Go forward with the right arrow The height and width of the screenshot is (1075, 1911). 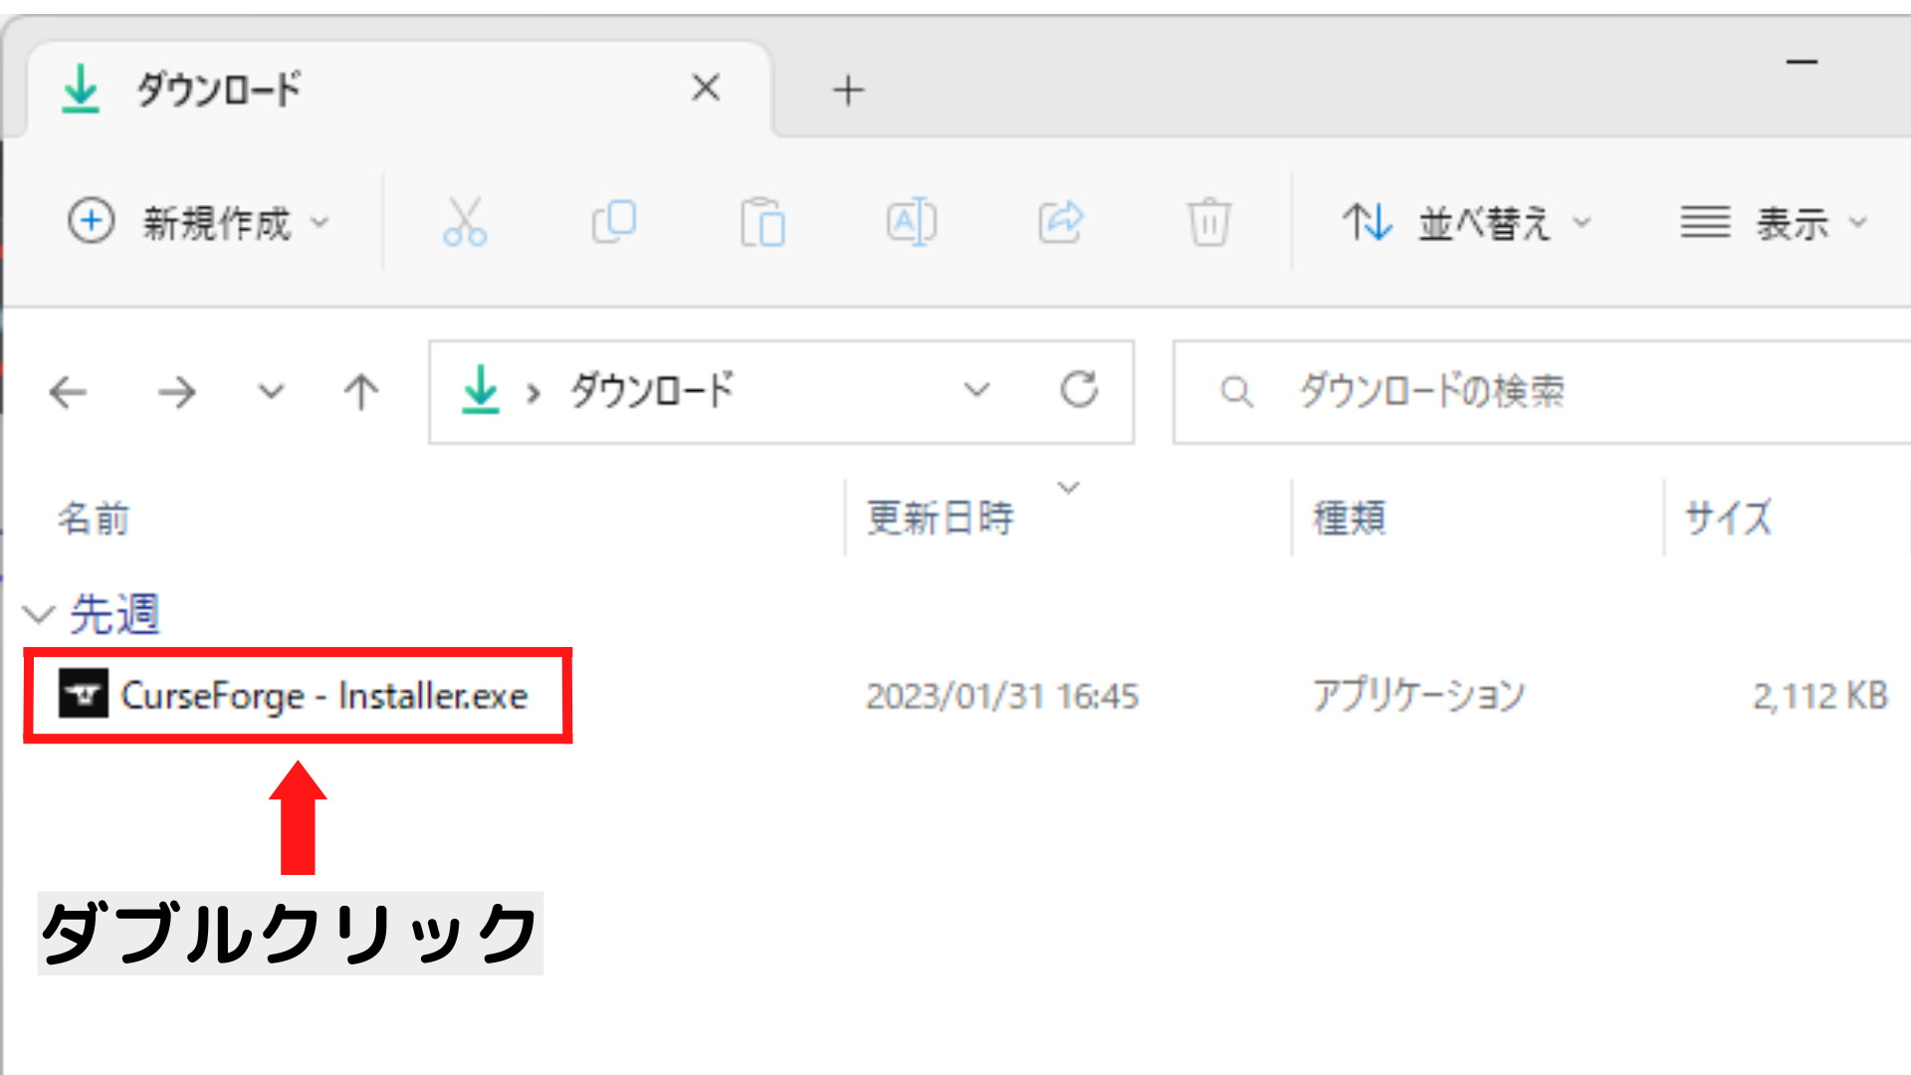pos(177,392)
